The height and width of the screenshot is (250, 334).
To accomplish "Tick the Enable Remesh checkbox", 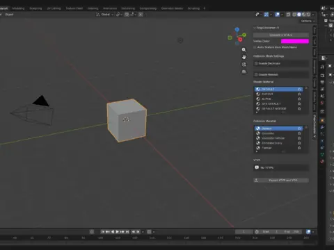I will coord(256,74).
